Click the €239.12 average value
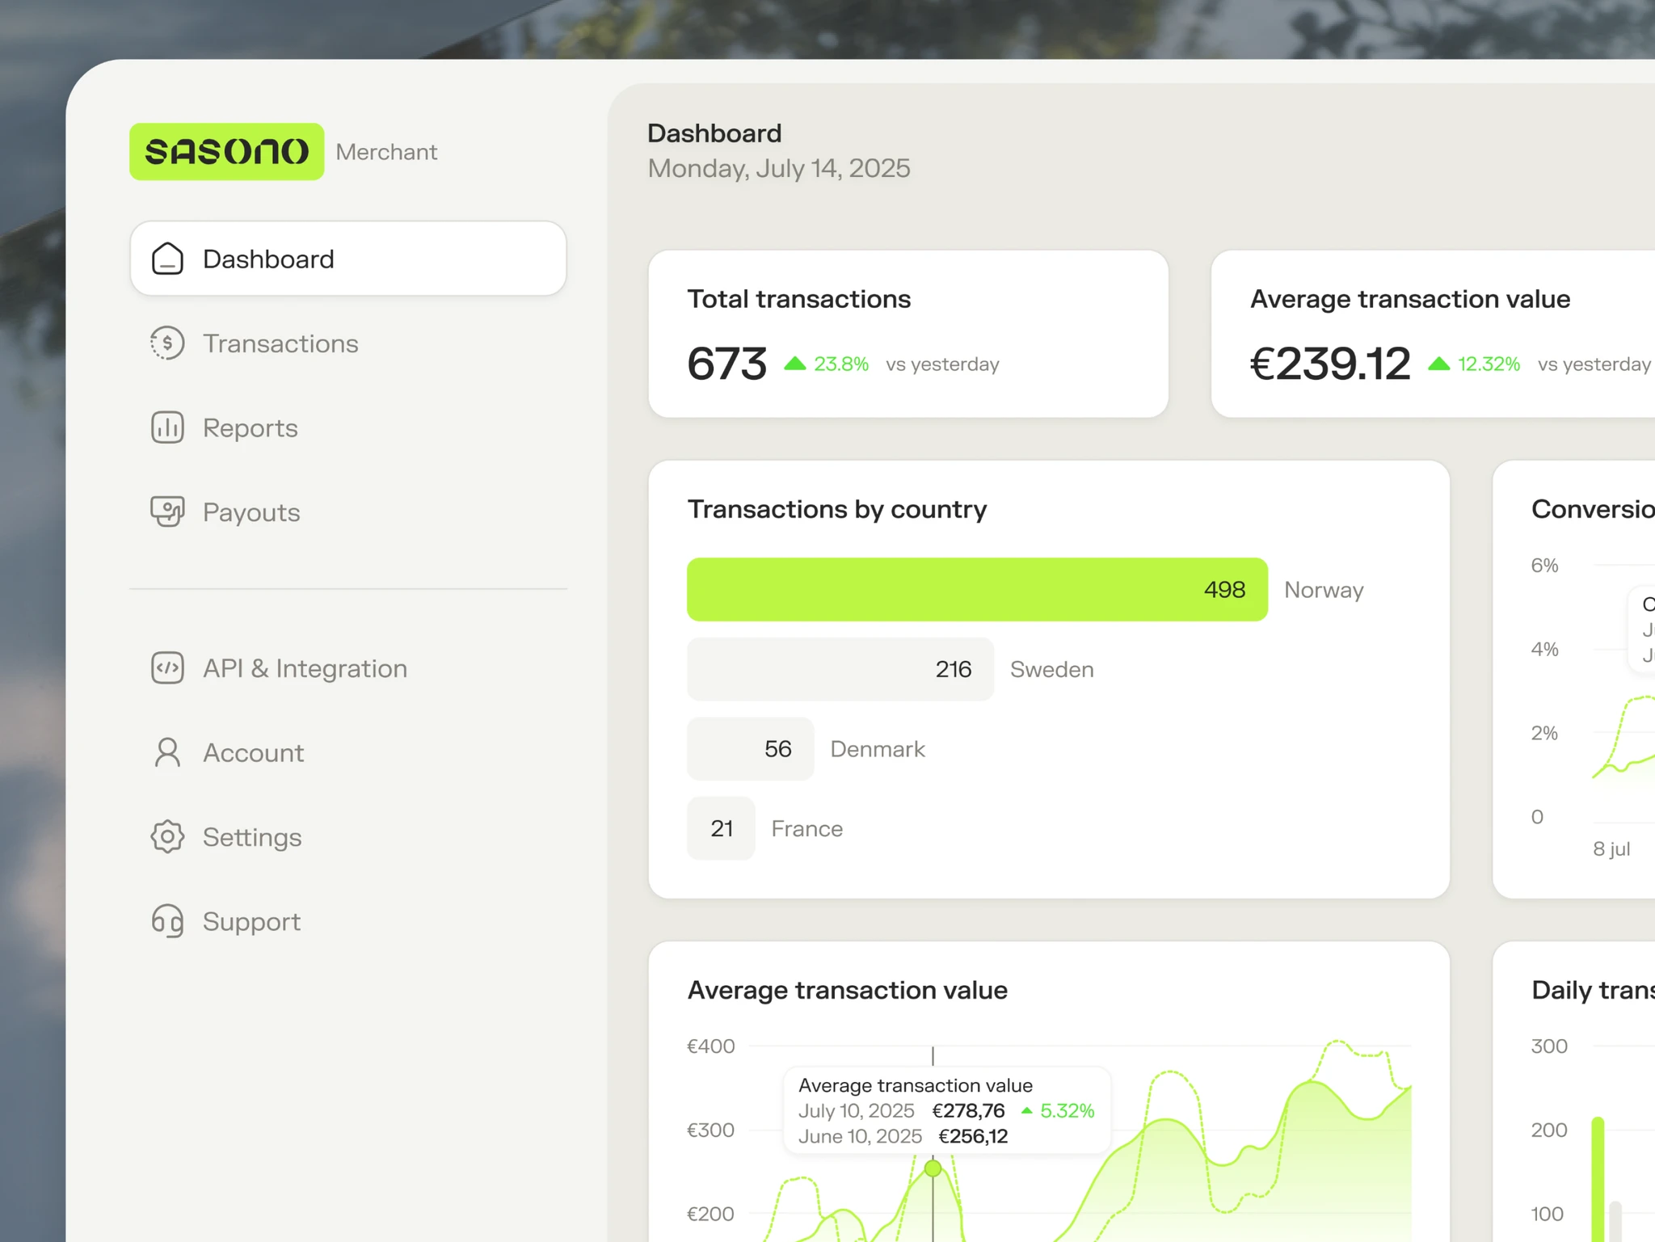Image resolution: width=1655 pixels, height=1242 pixels. (x=1330, y=364)
